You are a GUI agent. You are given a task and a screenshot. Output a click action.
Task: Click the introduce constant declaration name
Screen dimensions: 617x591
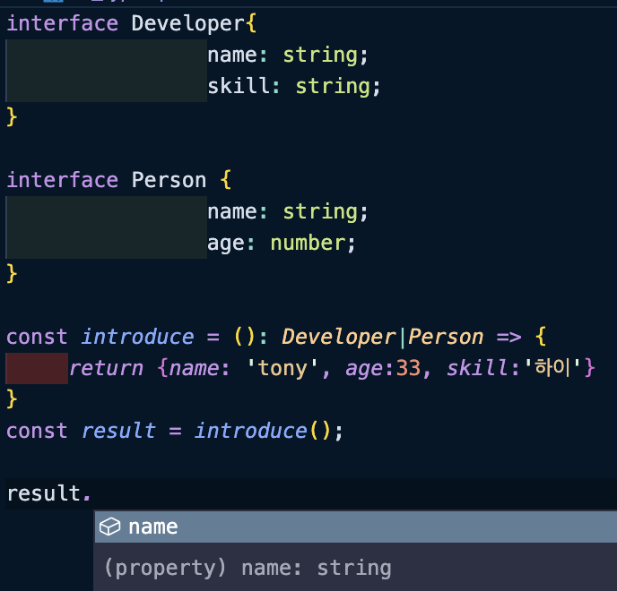(138, 337)
